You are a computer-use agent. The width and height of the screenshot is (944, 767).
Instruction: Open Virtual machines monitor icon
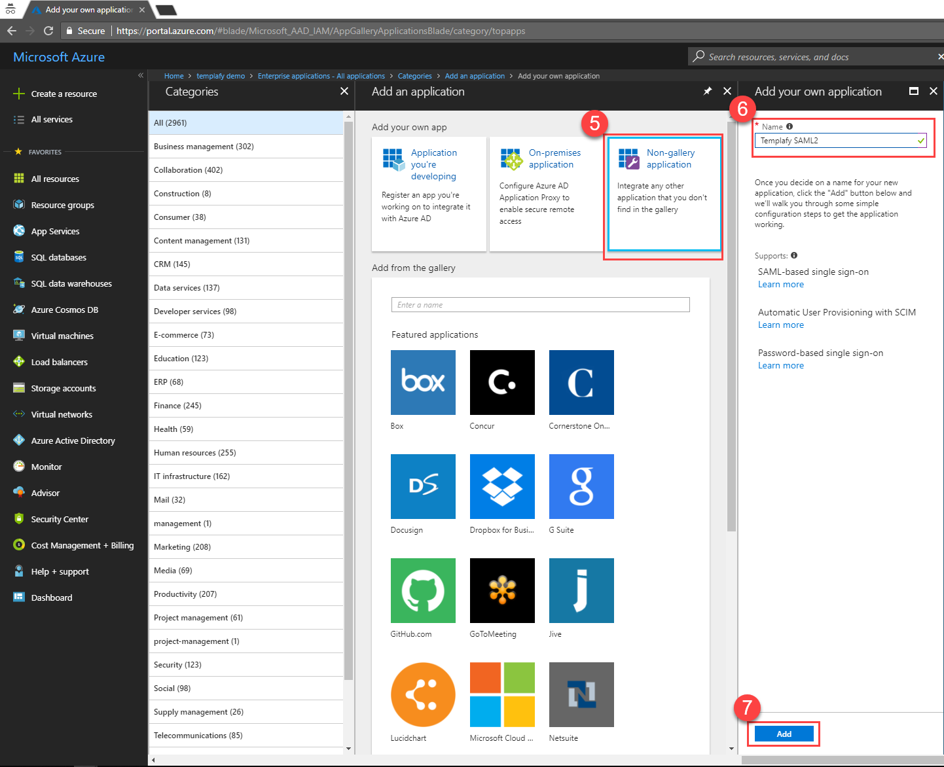point(19,336)
